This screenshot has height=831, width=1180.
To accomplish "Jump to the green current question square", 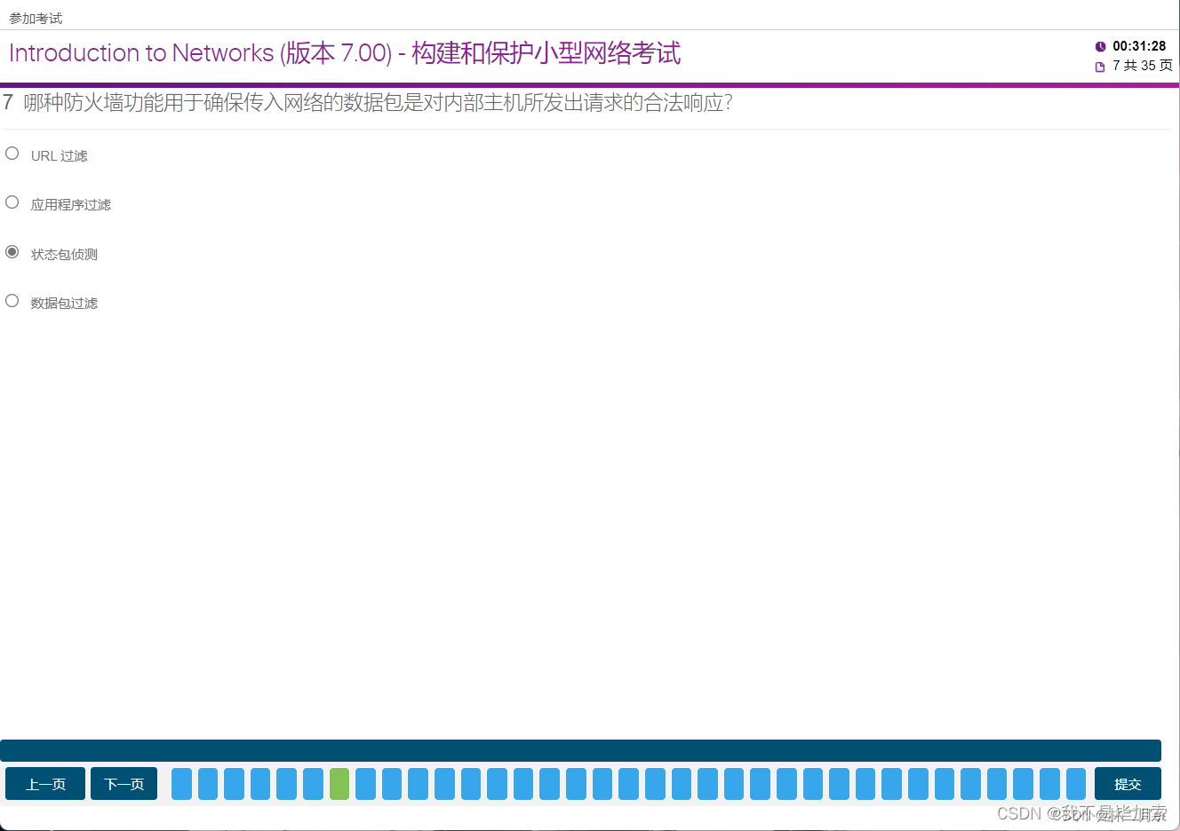I will (x=339, y=784).
